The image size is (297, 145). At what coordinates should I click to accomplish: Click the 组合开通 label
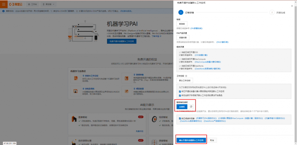pyautogui.click(x=180, y=47)
